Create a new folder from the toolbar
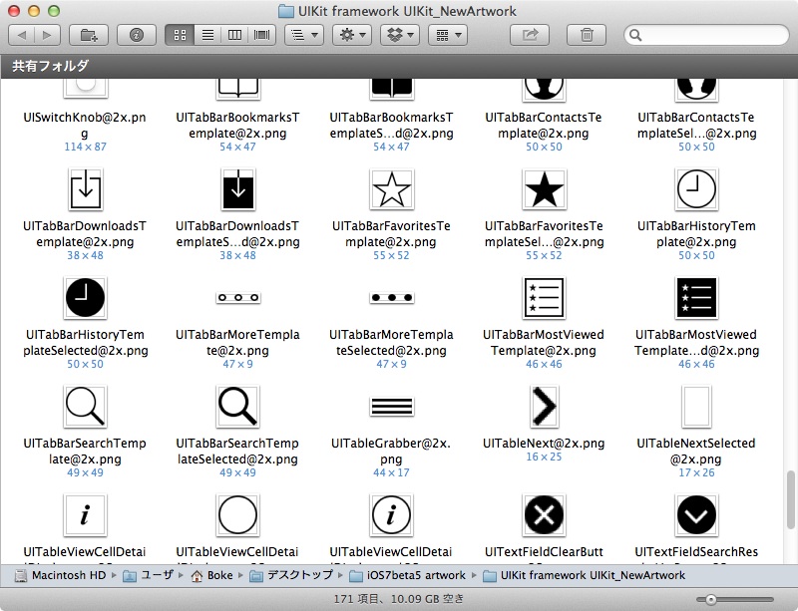Image resolution: width=798 pixels, height=611 pixels. click(89, 35)
